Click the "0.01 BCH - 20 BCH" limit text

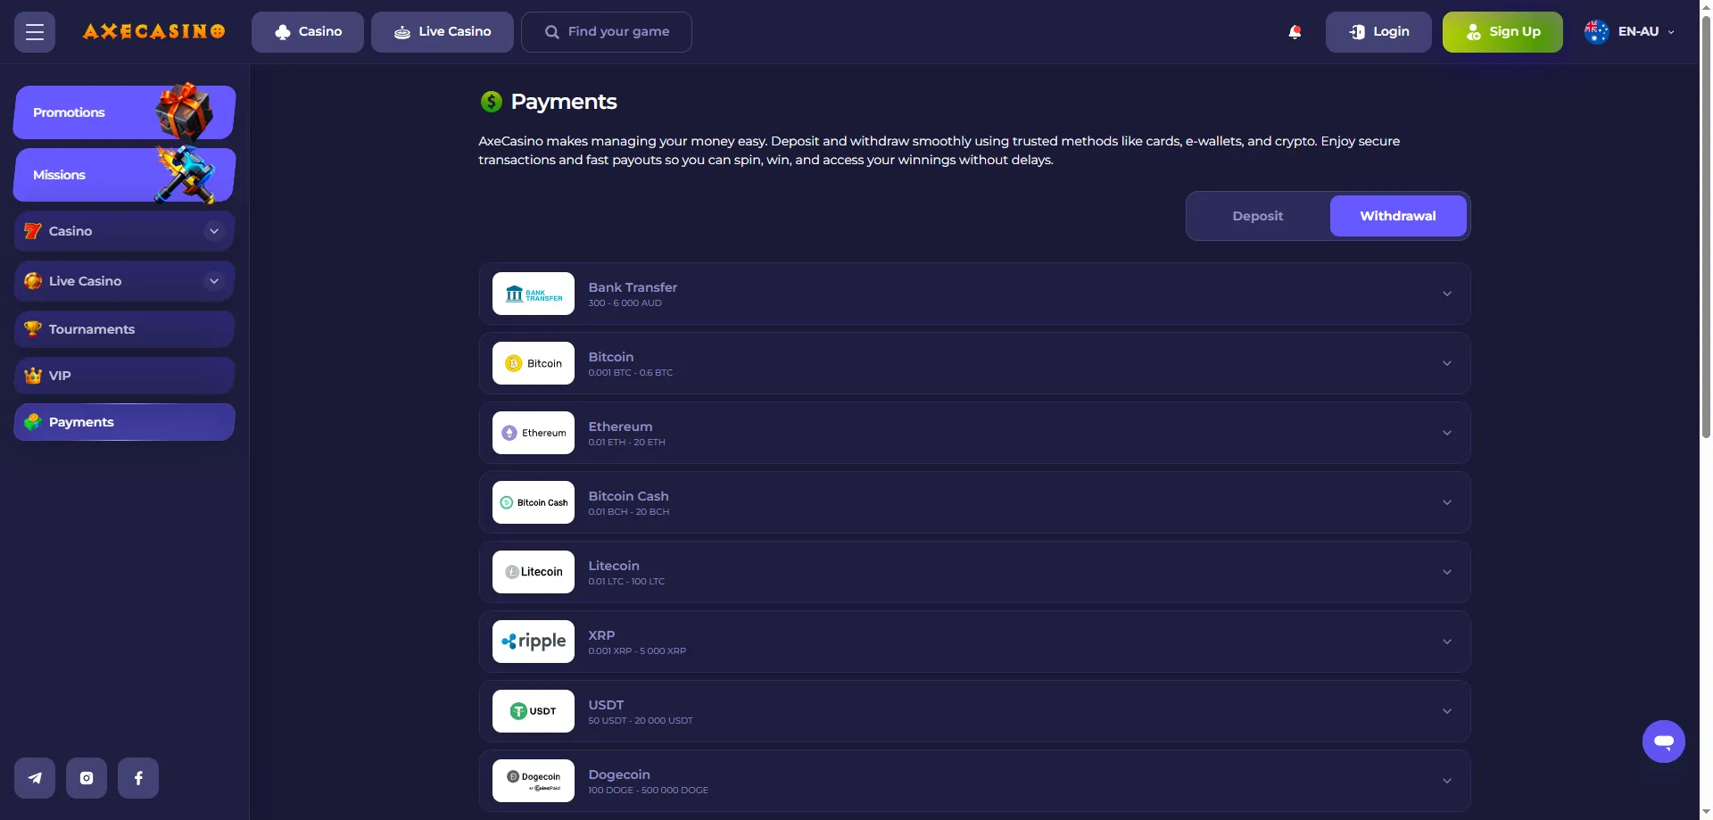(x=628, y=512)
